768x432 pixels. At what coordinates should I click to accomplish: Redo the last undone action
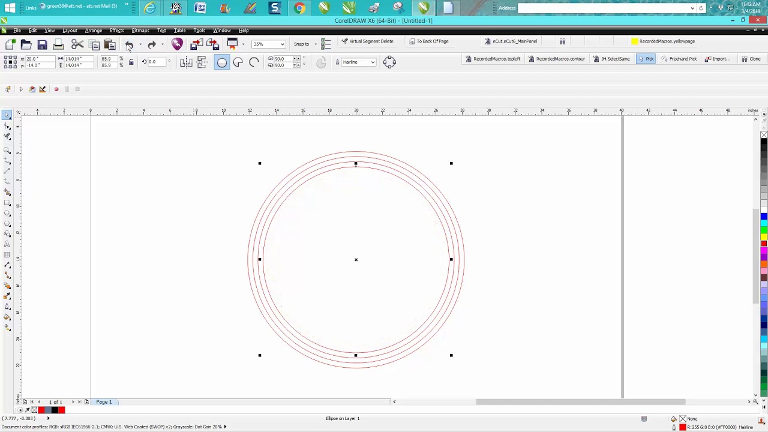(152, 45)
